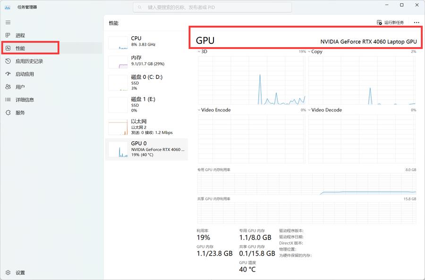Open the 启动应用 startup apps icon
The height and width of the screenshot is (280, 425).
pos(8,74)
